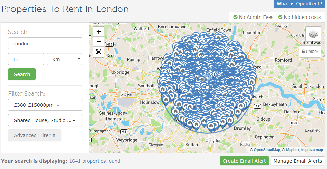This screenshot has height=169, width=327.
Task: Click the No hidden costs checkmark
Action: point(280,17)
